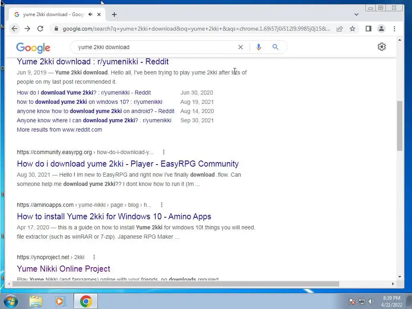Start a voice search with the microphone
This screenshot has width=412, height=309.
click(259, 47)
